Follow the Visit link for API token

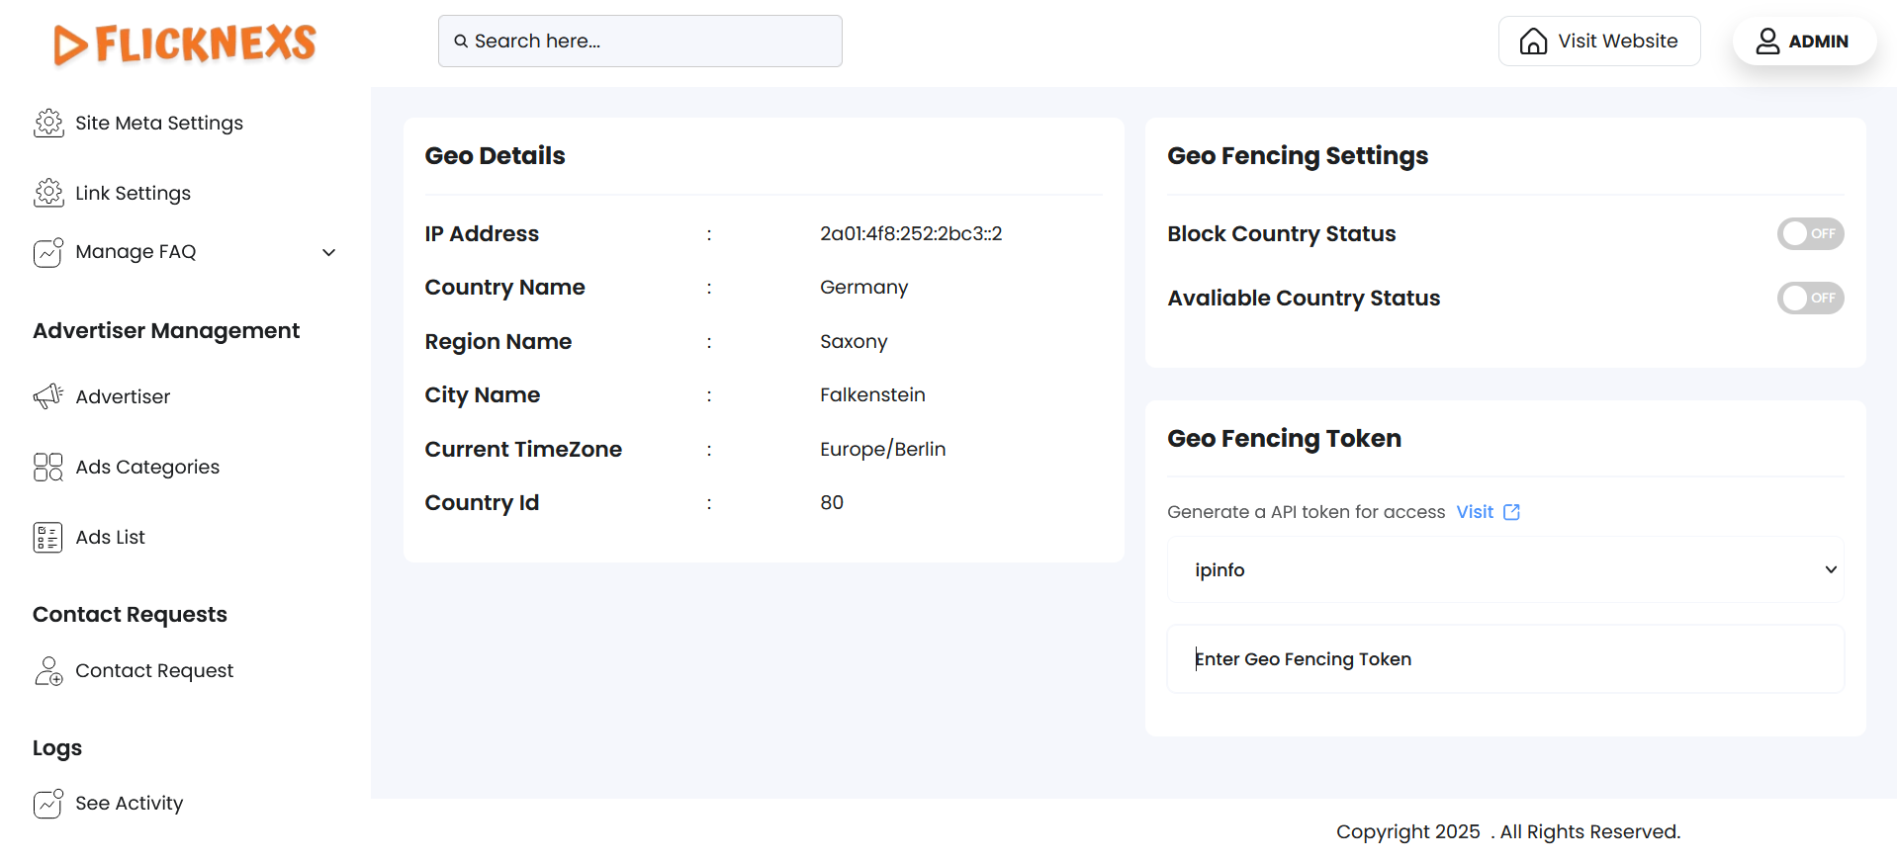click(1474, 512)
